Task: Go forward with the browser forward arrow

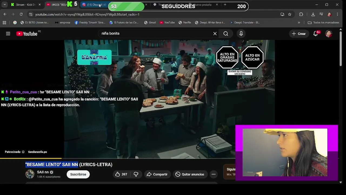Action: point(13,14)
